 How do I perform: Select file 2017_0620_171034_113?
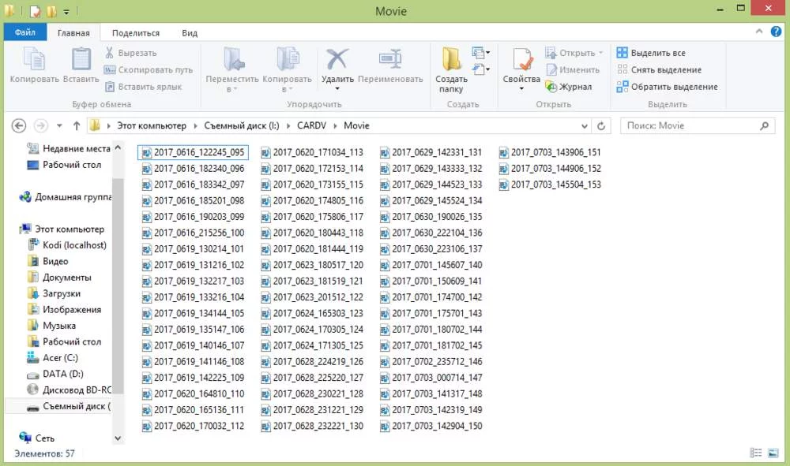click(317, 152)
